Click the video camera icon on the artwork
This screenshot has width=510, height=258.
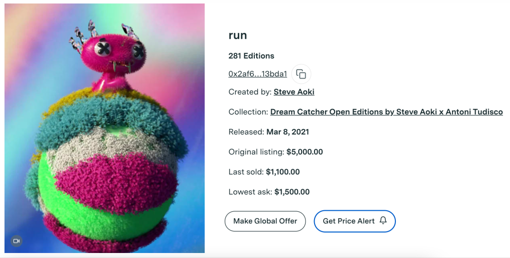[16, 241]
